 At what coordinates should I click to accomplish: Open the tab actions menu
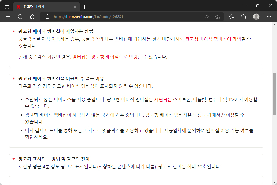pyautogui.click(x=7, y=7)
